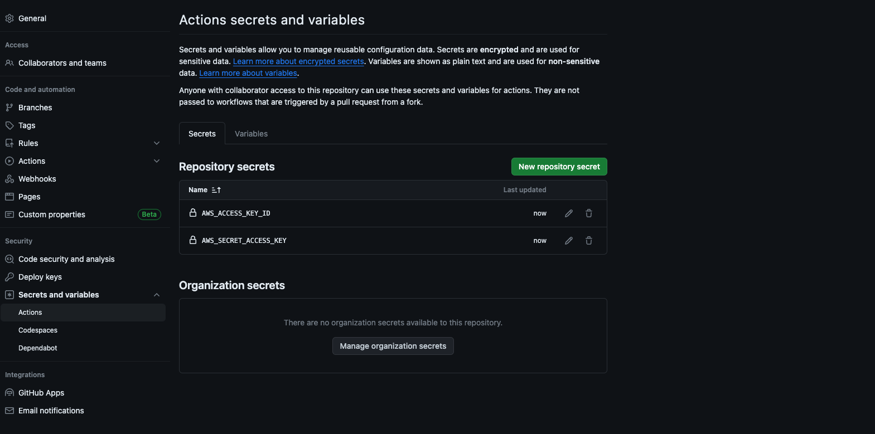Delete the AWS_SECRET_ACCESS_KEY secret
Image resolution: width=875 pixels, height=434 pixels.
coord(588,240)
